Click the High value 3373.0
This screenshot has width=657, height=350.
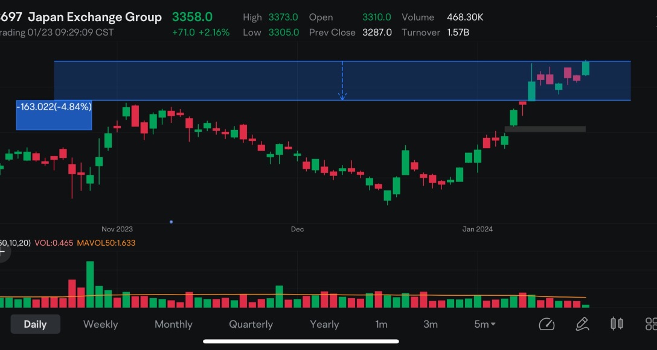(x=283, y=17)
